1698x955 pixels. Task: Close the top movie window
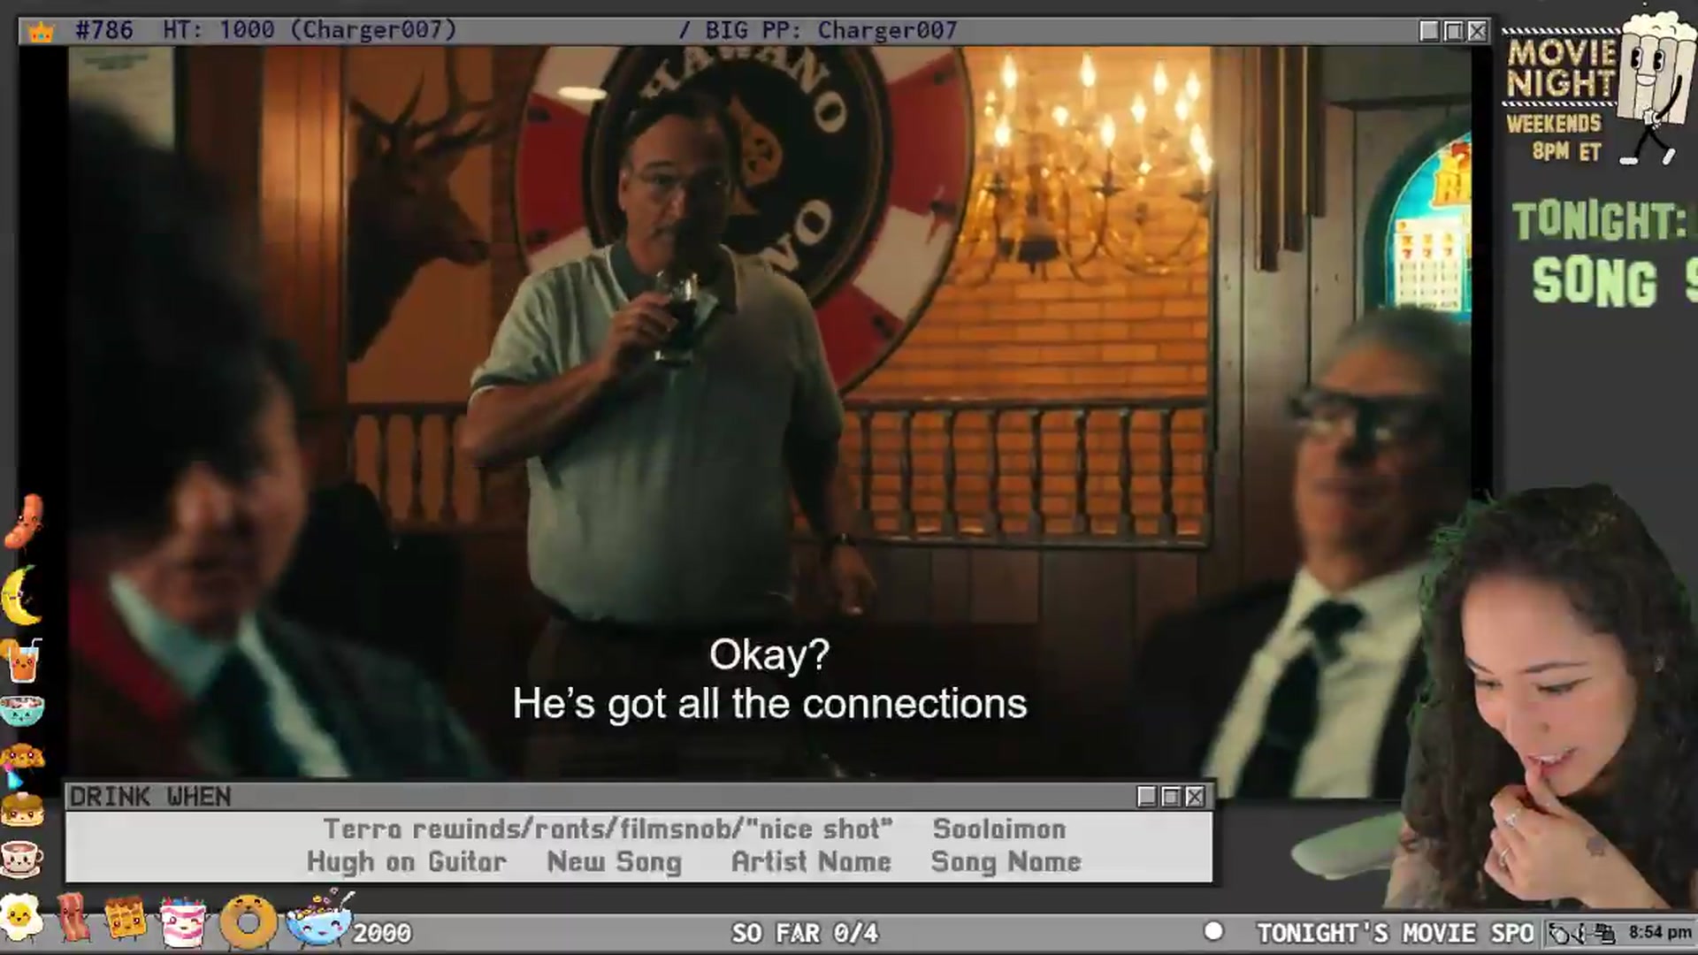1477,32
